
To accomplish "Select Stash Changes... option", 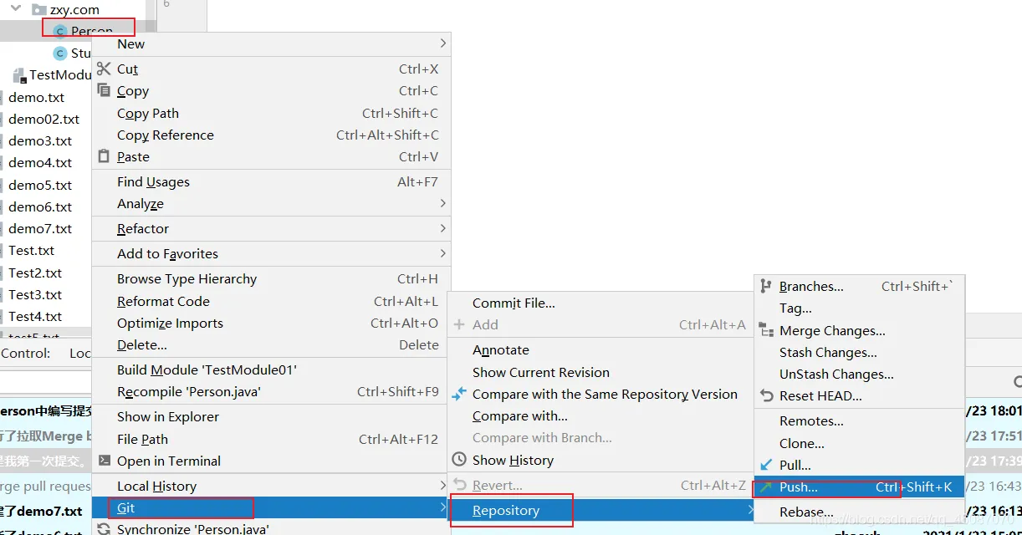I will point(828,353).
